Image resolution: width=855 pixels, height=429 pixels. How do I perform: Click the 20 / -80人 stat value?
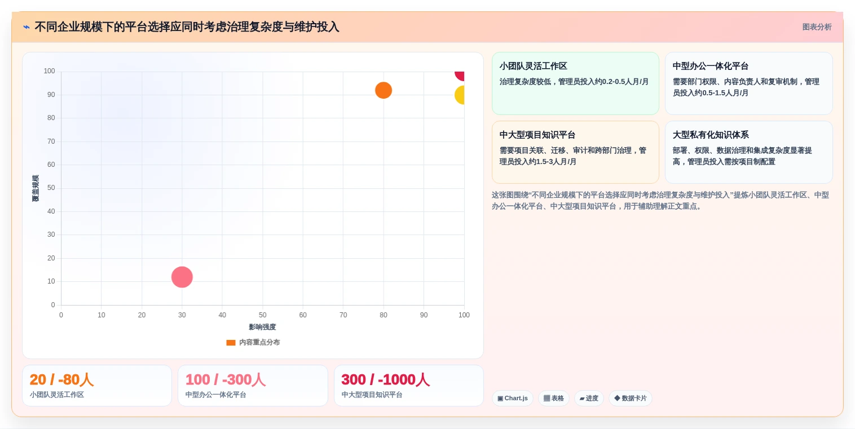tap(61, 380)
